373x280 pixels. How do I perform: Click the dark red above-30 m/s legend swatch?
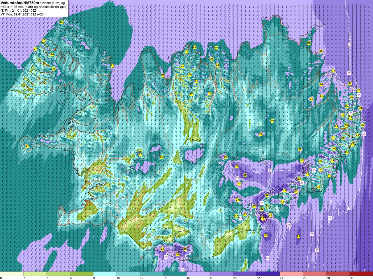pos(361,274)
